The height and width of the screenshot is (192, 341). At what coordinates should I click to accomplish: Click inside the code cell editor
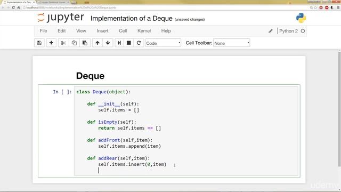(186, 131)
